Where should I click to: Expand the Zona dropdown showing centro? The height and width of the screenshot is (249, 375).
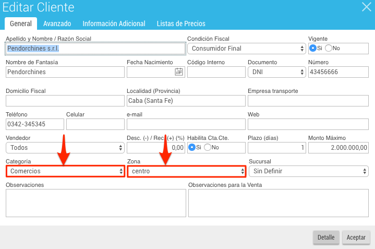pyautogui.click(x=187, y=171)
